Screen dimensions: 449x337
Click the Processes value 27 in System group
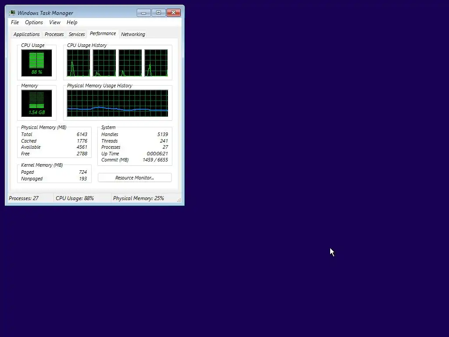[x=165, y=147]
